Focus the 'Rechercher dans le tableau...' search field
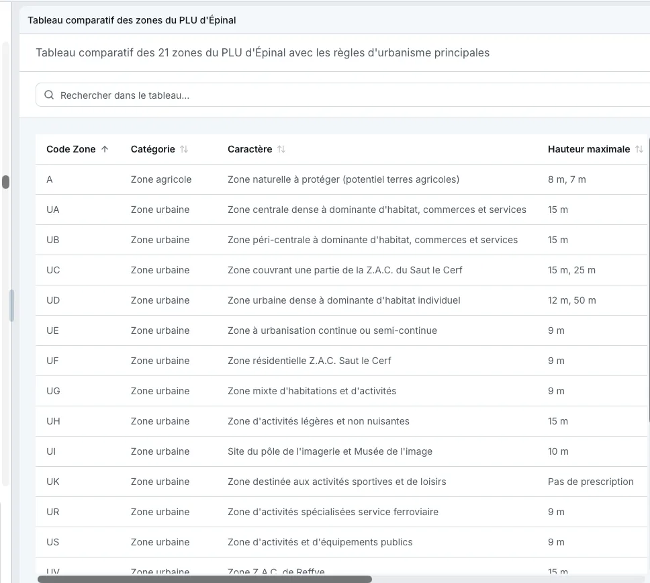The image size is (650, 583). point(342,95)
